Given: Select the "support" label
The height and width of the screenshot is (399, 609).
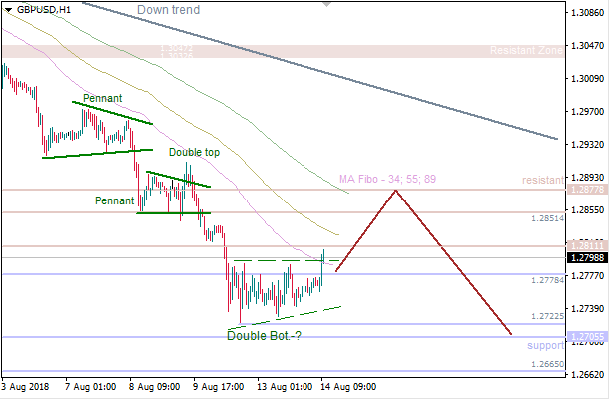Looking at the screenshot, I should click(x=545, y=344).
